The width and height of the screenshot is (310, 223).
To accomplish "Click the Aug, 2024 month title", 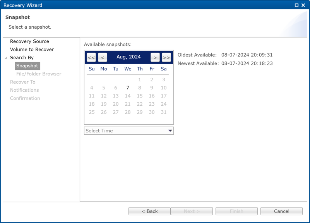I will [x=128, y=57].
